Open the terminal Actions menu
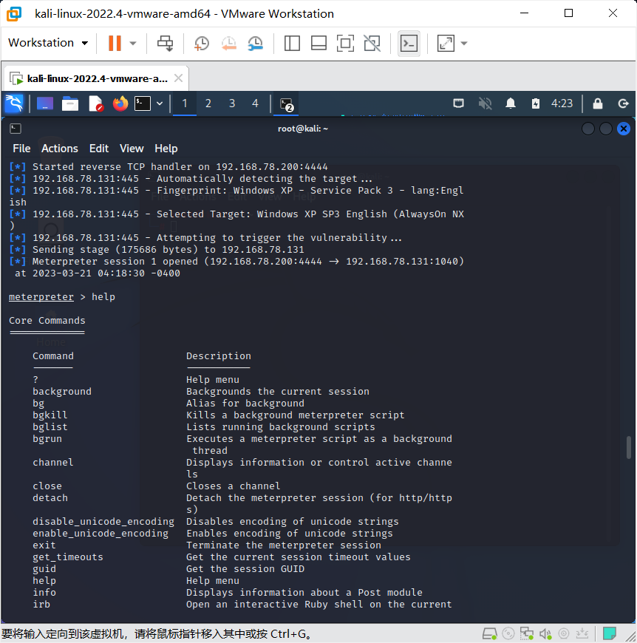Image resolution: width=637 pixels, height=643 pixels. point(59,149)
